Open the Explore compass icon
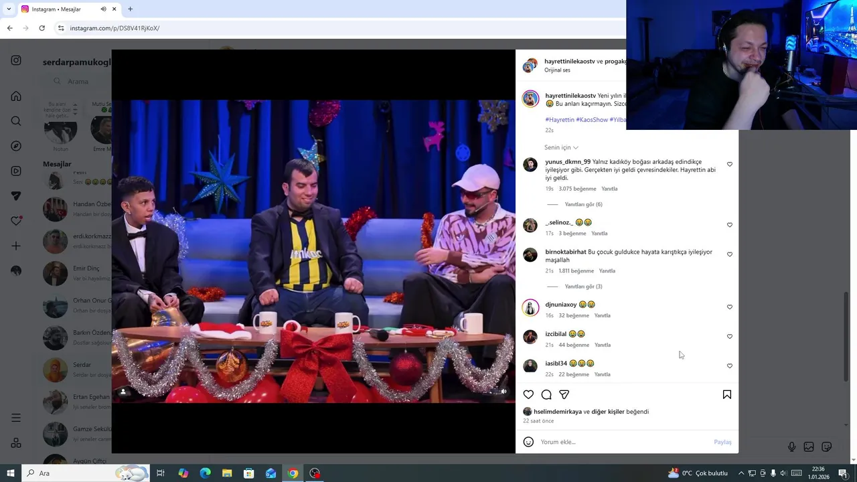This screenshot has width=857, height=482. point(16,146)
